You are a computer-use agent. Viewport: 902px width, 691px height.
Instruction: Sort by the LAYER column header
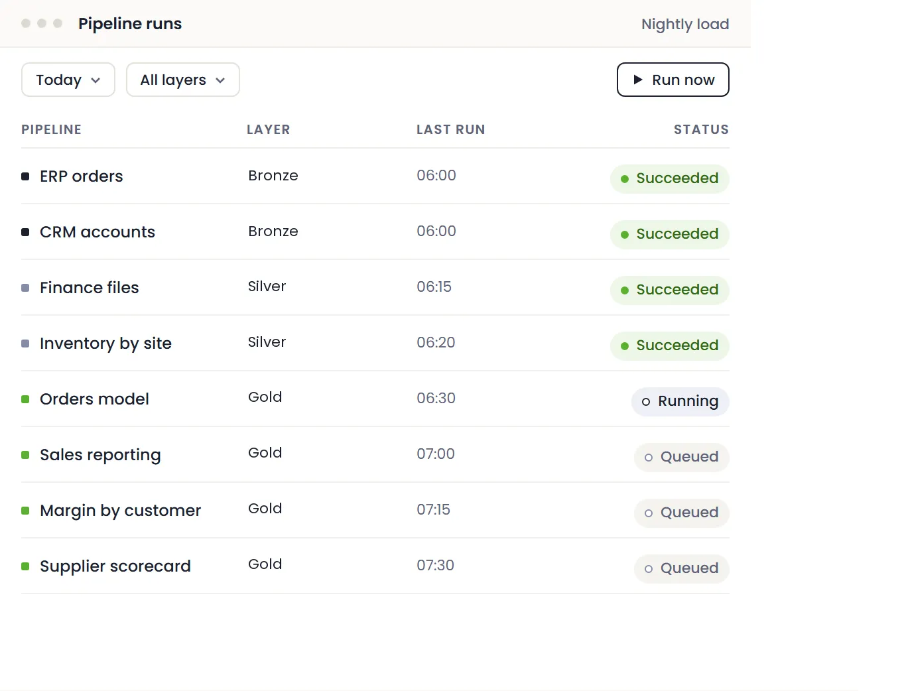point(269,129)
